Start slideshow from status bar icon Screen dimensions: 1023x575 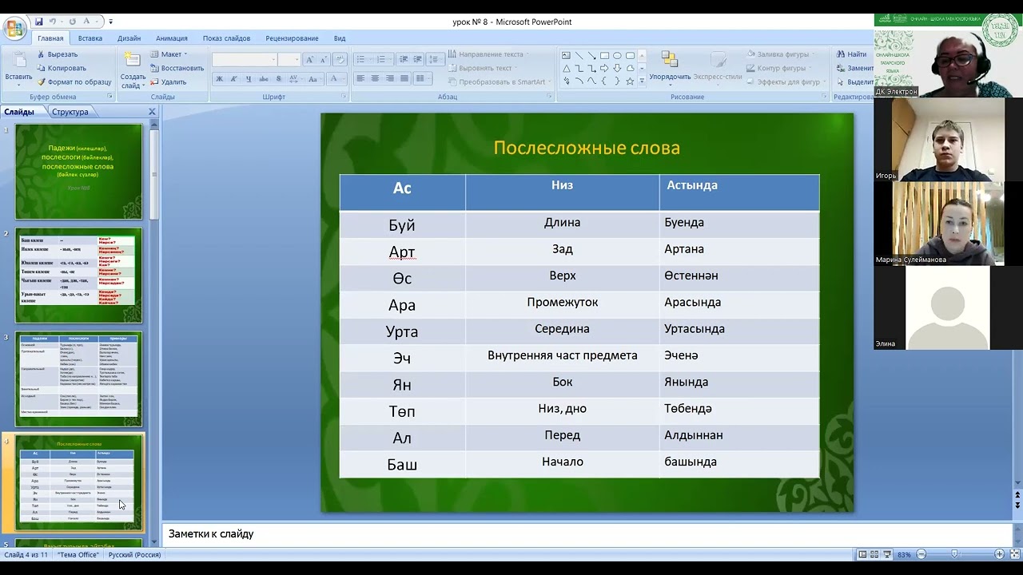click(886, 554)
